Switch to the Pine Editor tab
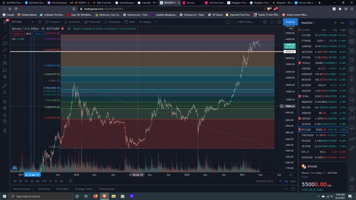The height and width of the screenshot is (200, 356). tap(63, 189)
